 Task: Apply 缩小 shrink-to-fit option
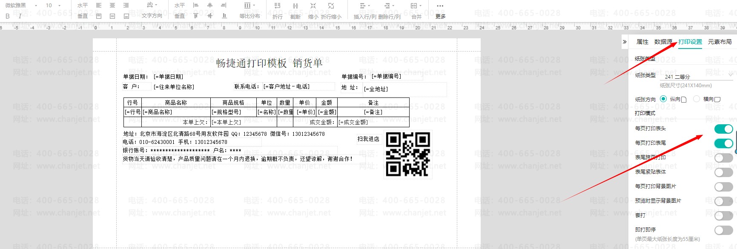click(313, 11)
